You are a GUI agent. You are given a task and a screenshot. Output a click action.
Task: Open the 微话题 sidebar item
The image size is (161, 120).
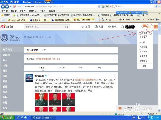6,55
